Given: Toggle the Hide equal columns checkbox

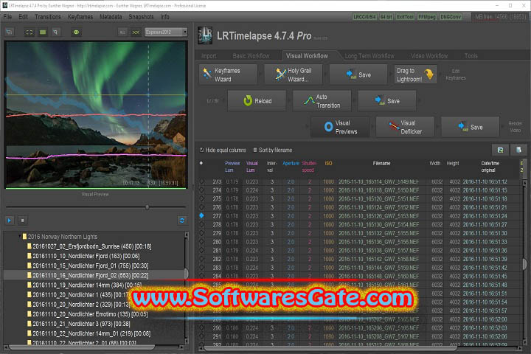Looking at the screenshot, I should 202,150.
